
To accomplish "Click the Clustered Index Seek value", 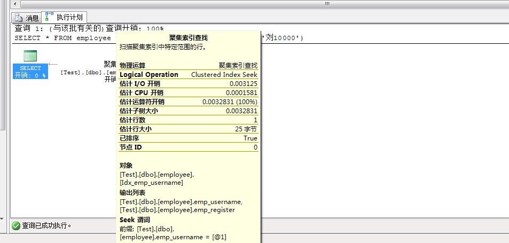I will coord(224,75).
